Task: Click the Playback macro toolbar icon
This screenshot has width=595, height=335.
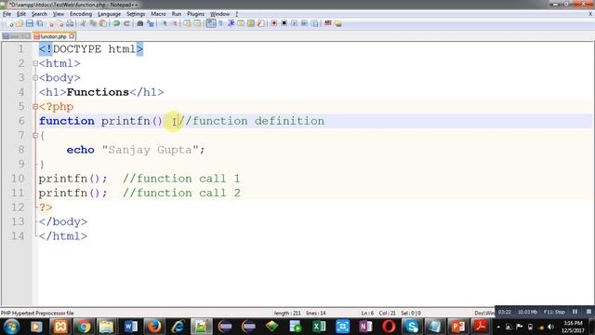Action: [x=295, y=23]
